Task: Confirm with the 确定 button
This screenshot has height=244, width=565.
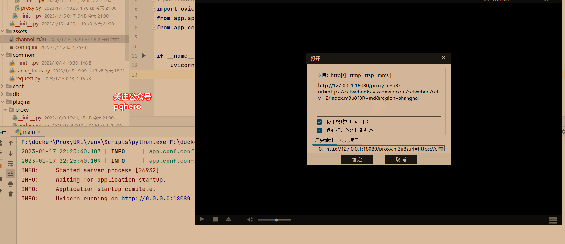Action: [357, 159]
